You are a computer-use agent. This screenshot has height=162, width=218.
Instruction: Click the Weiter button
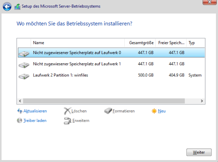tap(199, 152)
